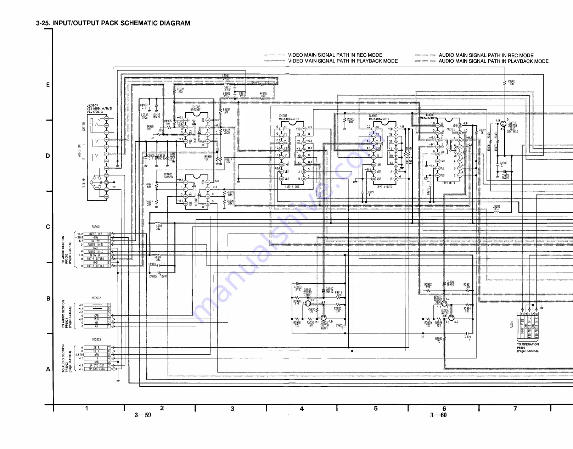
Task: Select the 'RGB' pin row
Action: click(97, 319)
